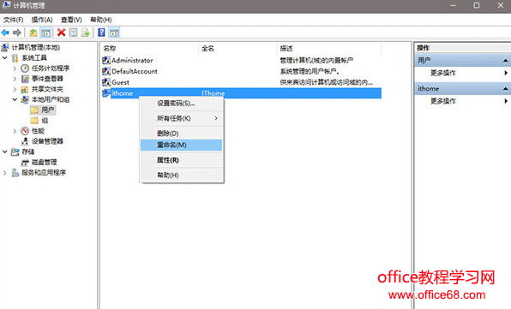Screen dimensions: 511x309
Task: Click description 管理计算机(域)的内置帐户
Action: tap(316, 60)
